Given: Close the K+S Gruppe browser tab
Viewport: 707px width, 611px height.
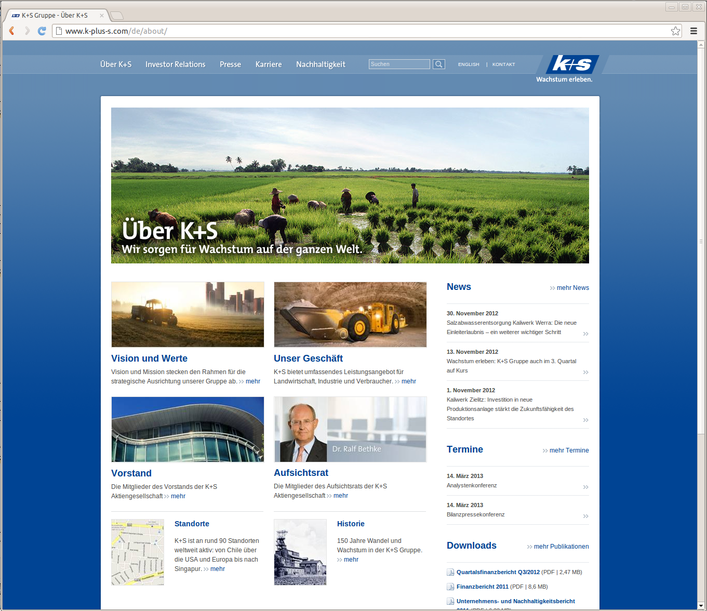Looking at the screenshot, I should pos(102,16).
